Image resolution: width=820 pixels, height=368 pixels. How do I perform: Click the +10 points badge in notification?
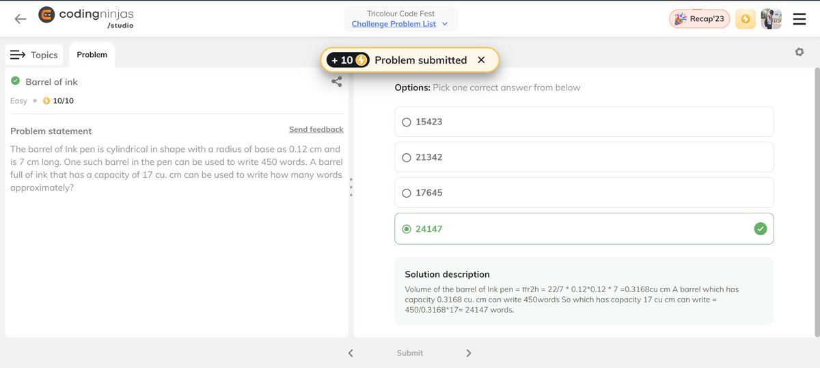pyautogui.click(x=348, y=60)
